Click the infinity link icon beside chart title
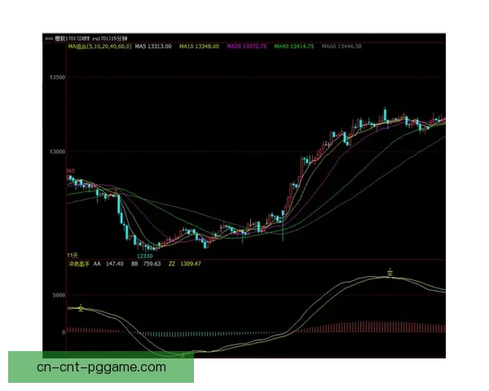 coord(48,37)
